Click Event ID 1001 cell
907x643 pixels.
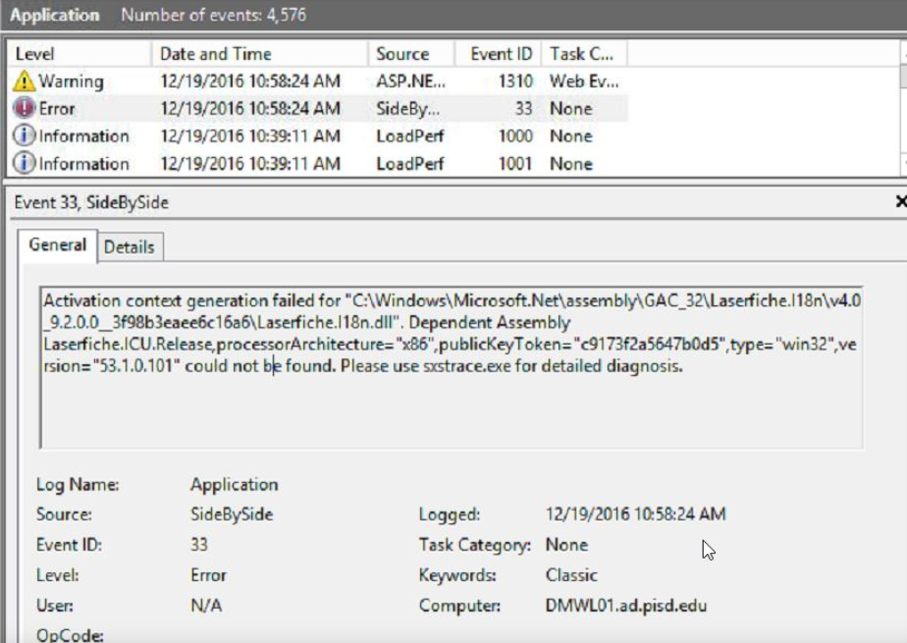click(515, 164)
